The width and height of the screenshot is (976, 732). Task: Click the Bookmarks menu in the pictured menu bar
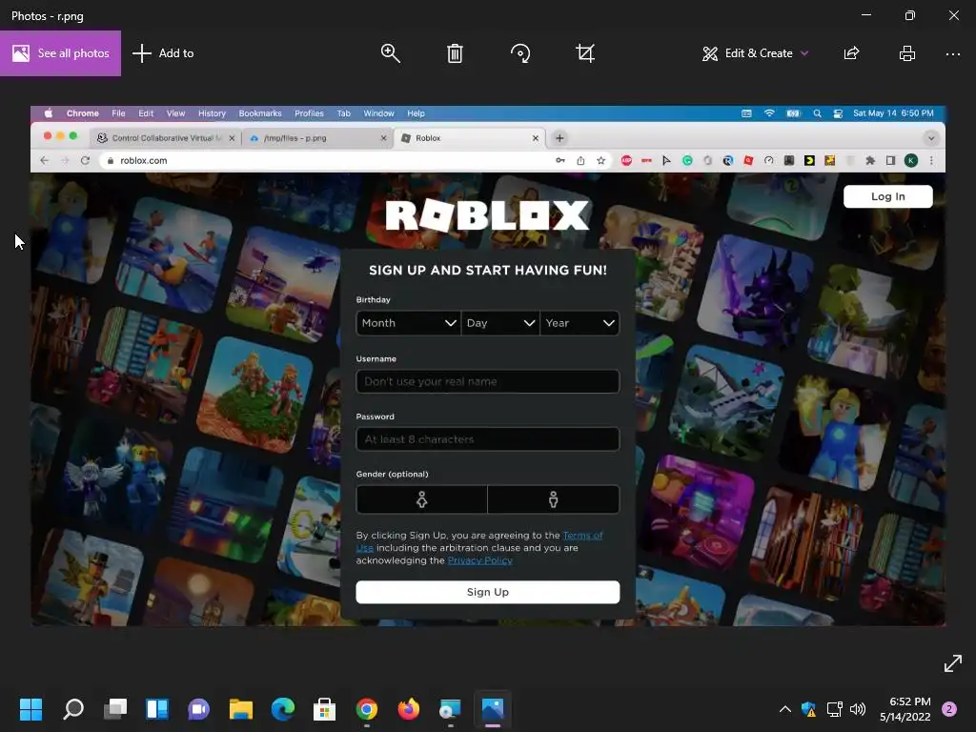coord(260,113)
